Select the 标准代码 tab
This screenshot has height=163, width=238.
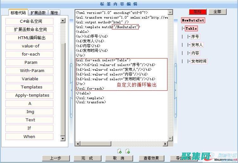pyautogui.click(x=18, y=13)
